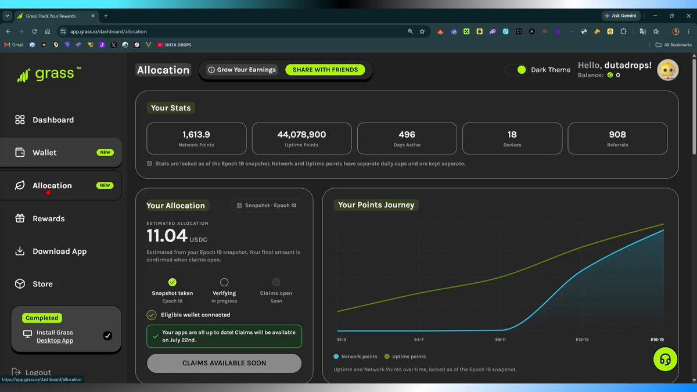Open the X bookmark icon
This screenshot has width=697, height=392.
[x=113, y=45]
